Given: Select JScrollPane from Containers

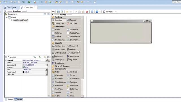Looking at the screenshot, I should pos(72,29).
